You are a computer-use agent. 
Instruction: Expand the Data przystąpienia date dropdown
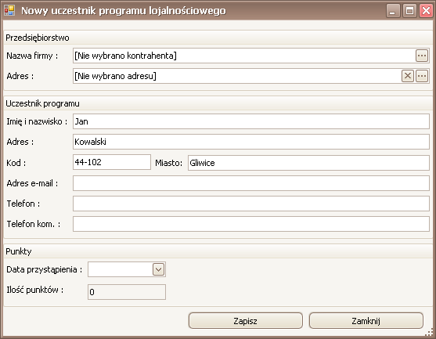tap(158, 269)
